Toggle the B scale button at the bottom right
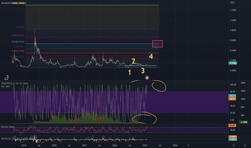The height and width of the screenshot is (148, 251). pos(245,145)
